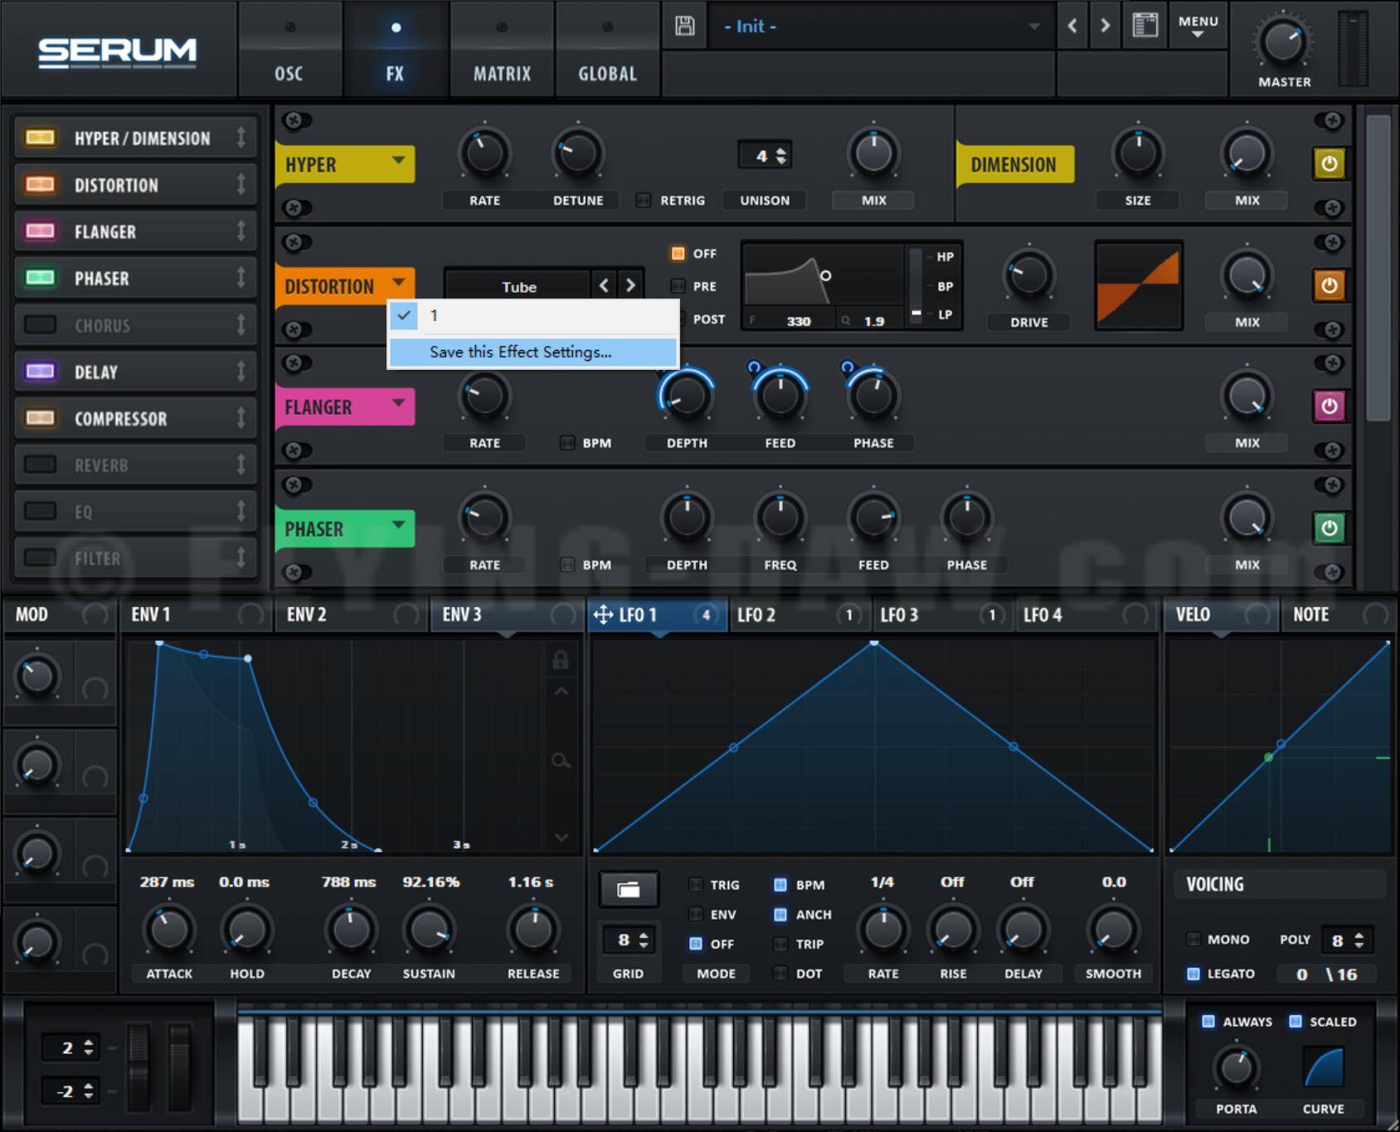Toggle Phaser power button
Image resolution: width=1400 pixels, height=1132 pixels.
click(x=1329, y=528)
